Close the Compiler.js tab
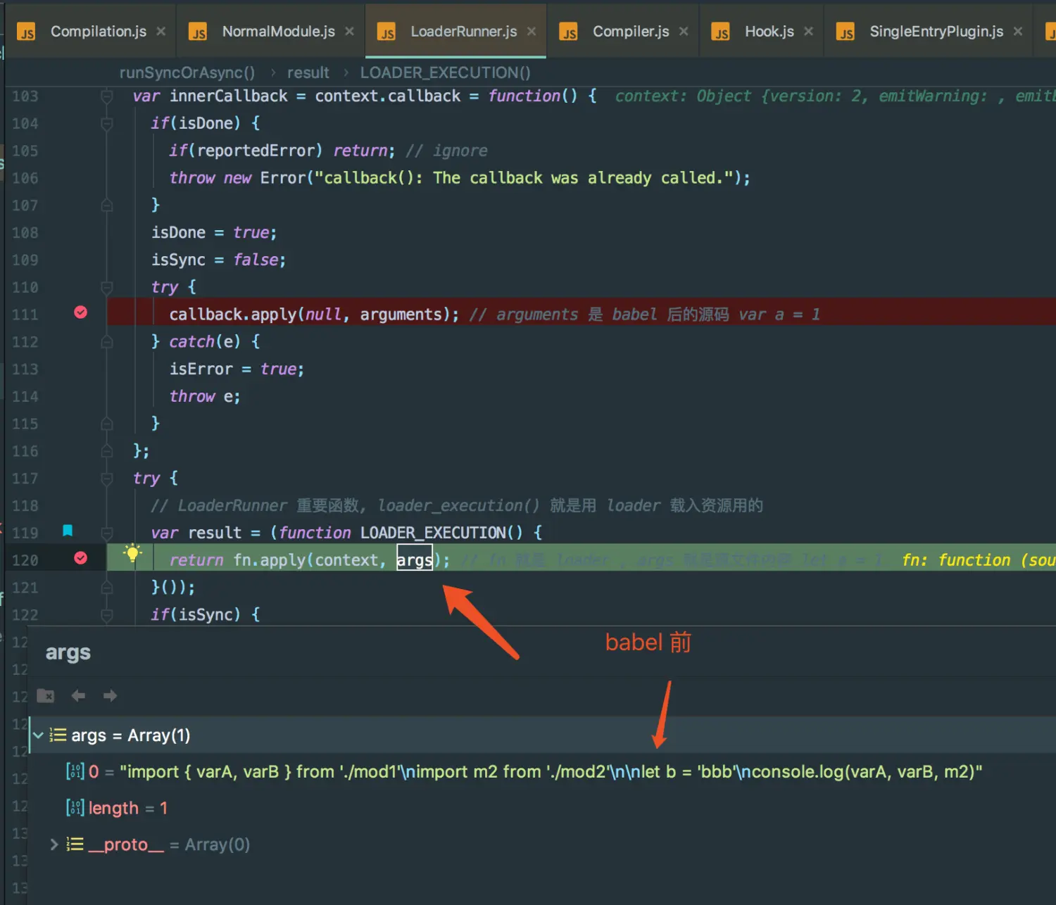The width and height of the screenshot is (1056, 905). coord(684,32)
